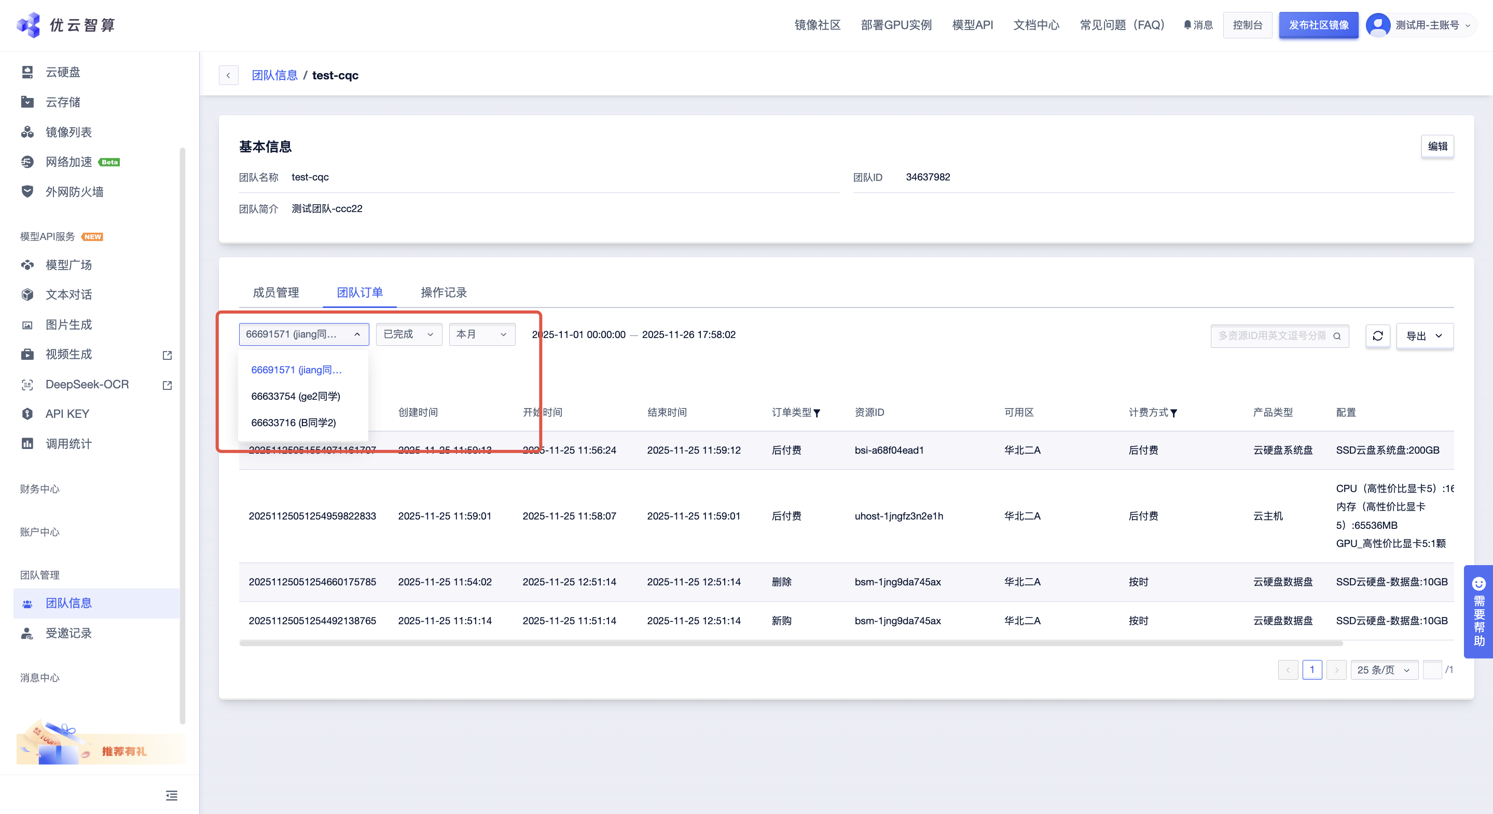
Task: Click the sidebar collapse icon at bottom
Action: point(172,795)
